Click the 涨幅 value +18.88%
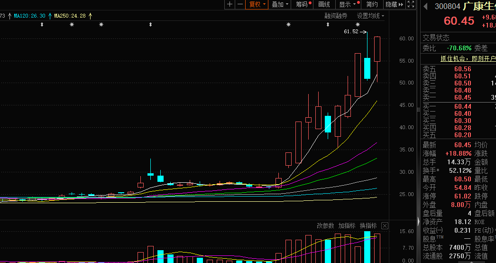This screenshot has height=263, width=496. 459,154
